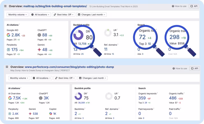This screenshot has width=204, height=124.
Task: Click UR donut chart beside 3.1
Action: tap(108, 33)
